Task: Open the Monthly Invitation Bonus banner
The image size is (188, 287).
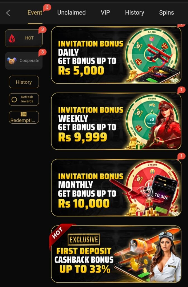Action: 116,188
